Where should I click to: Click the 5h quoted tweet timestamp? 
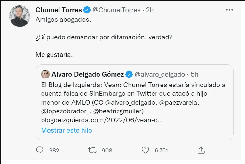(194, 74)
